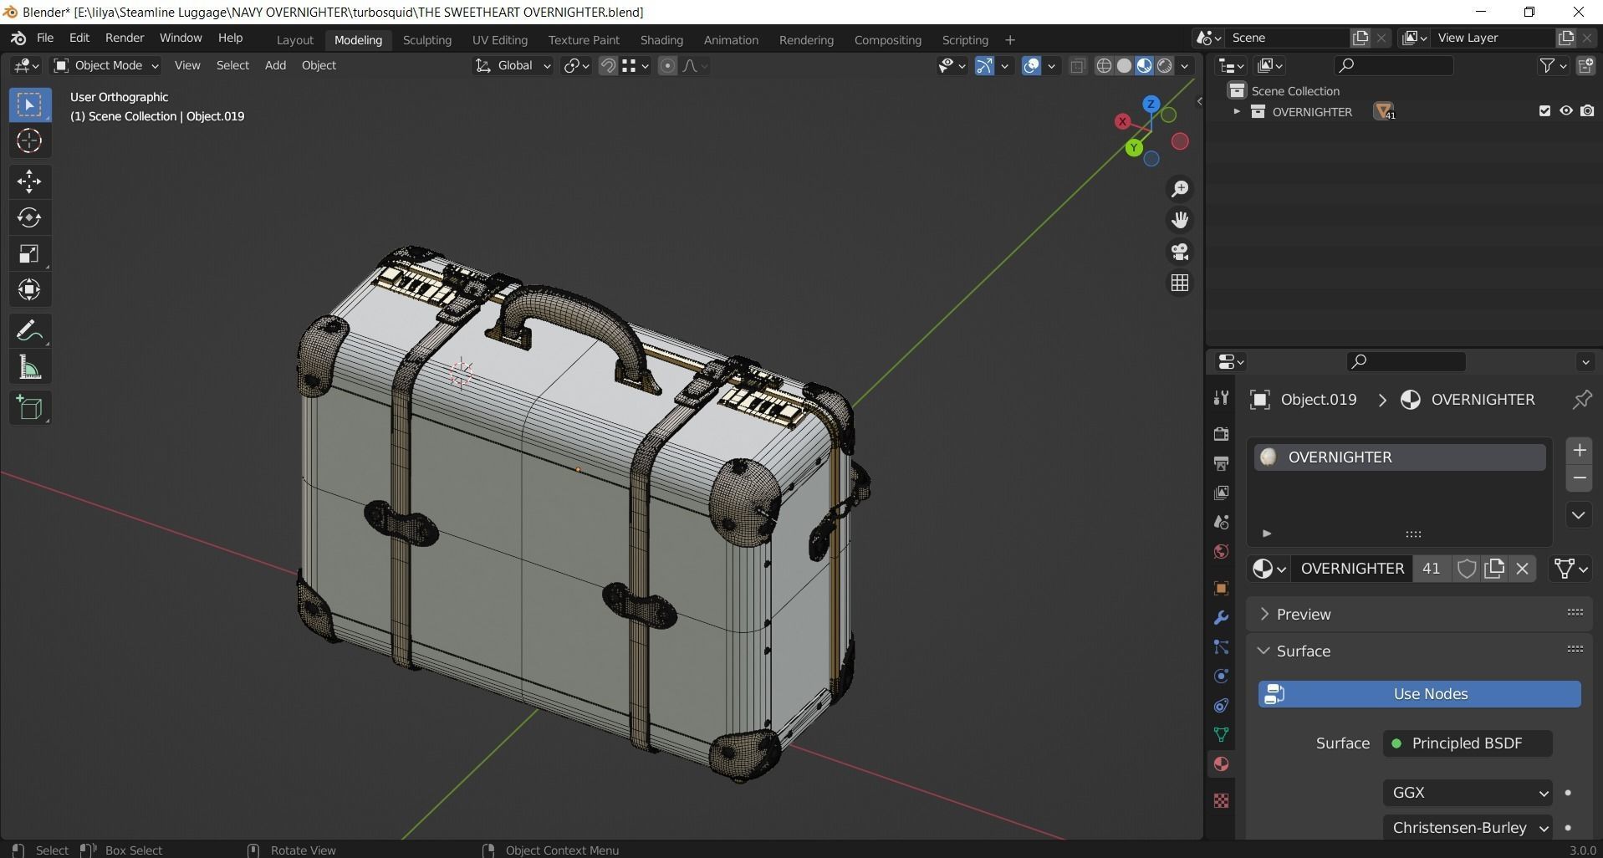
Task: Open the View Layer properties tab
Action: 1221,493
